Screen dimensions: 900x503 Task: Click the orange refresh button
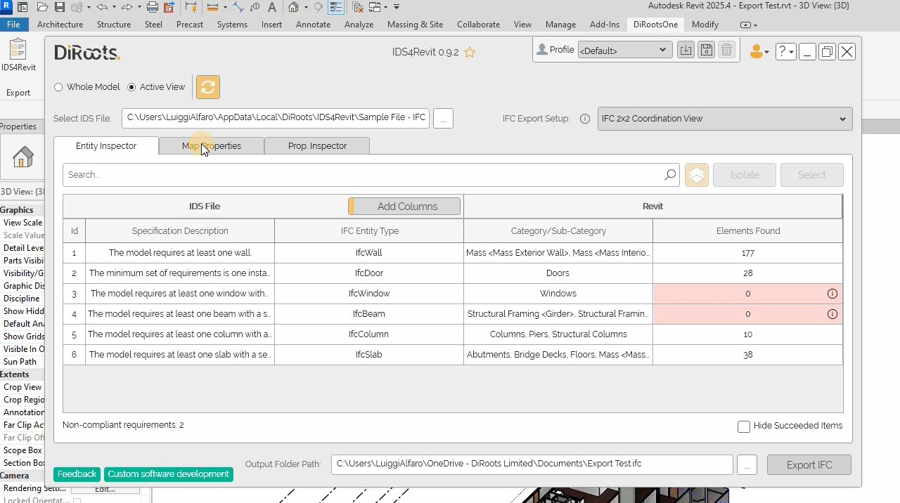(x=207, y=87)
